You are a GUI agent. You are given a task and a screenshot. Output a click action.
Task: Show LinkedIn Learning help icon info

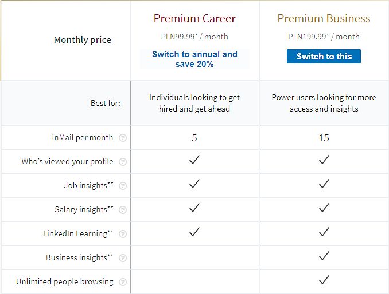coord(123,234)
